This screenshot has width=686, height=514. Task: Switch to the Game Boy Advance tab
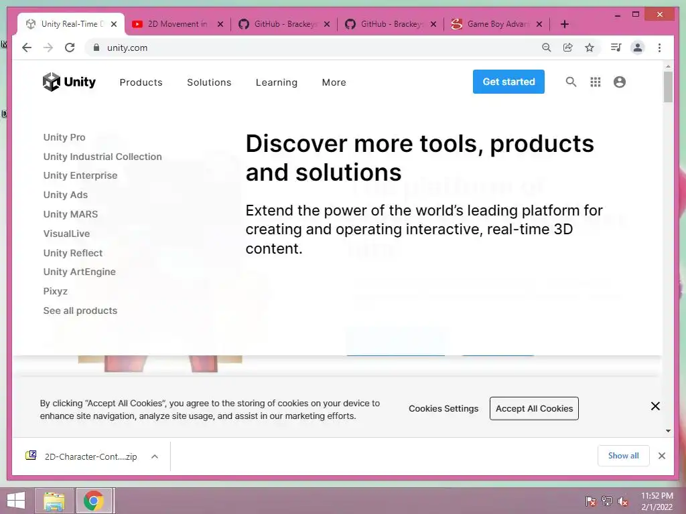pyautogui.click(x=496, y=24)
